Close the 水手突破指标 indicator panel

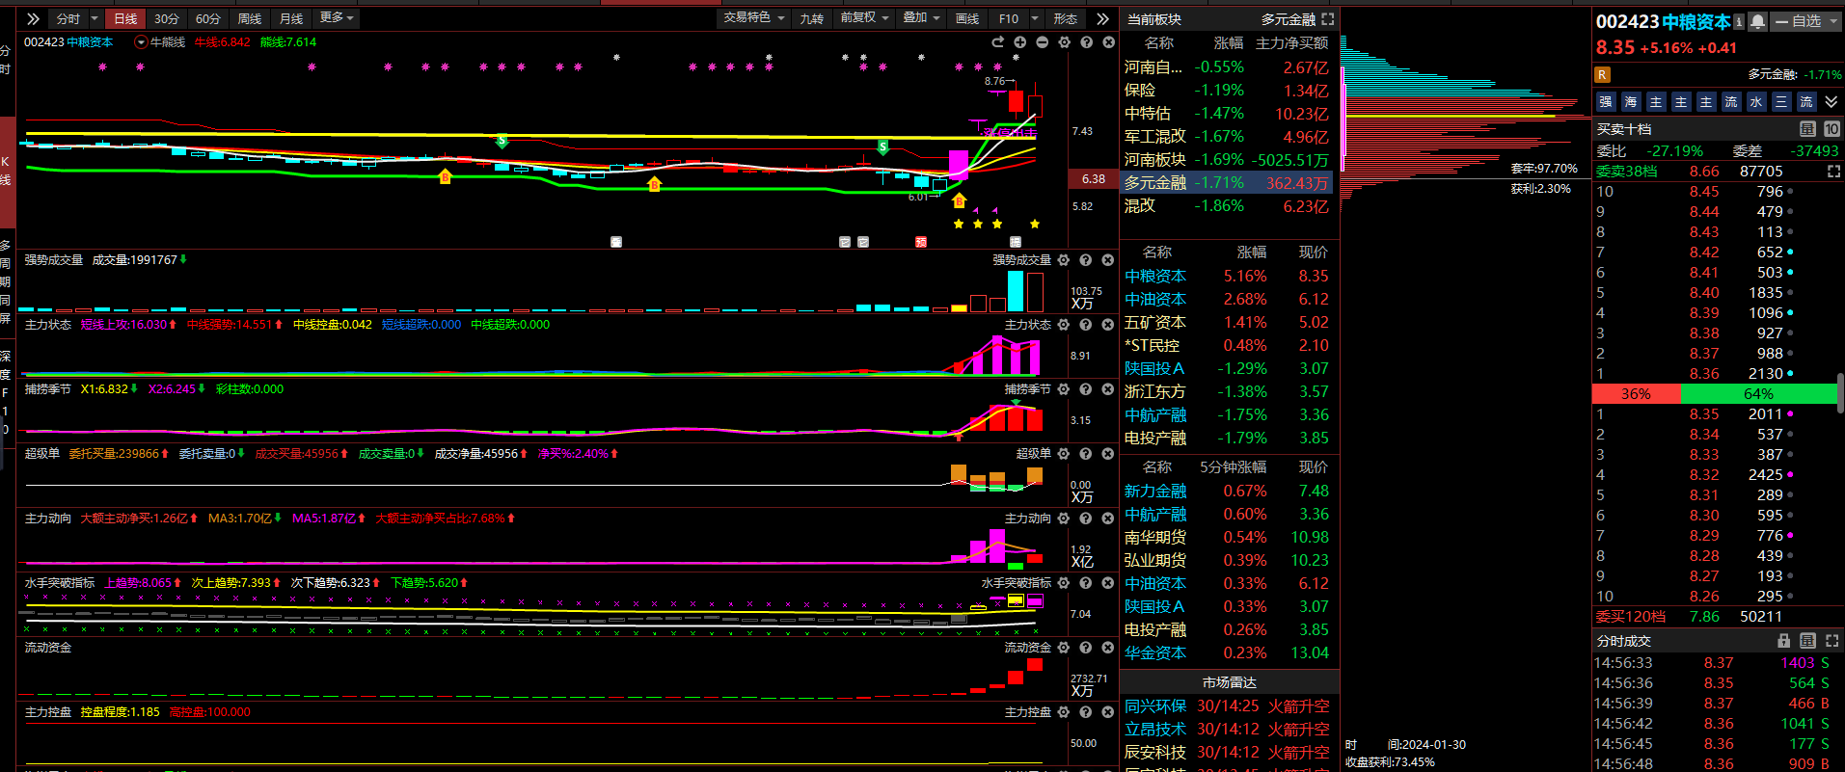1107,583
